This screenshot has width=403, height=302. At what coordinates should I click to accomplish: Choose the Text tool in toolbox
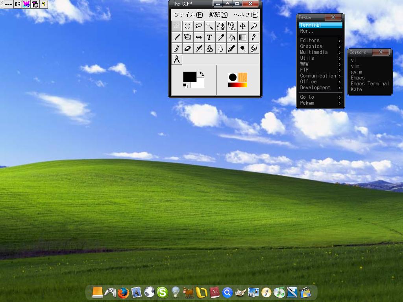pyautogui.click(x=210, y=37)
